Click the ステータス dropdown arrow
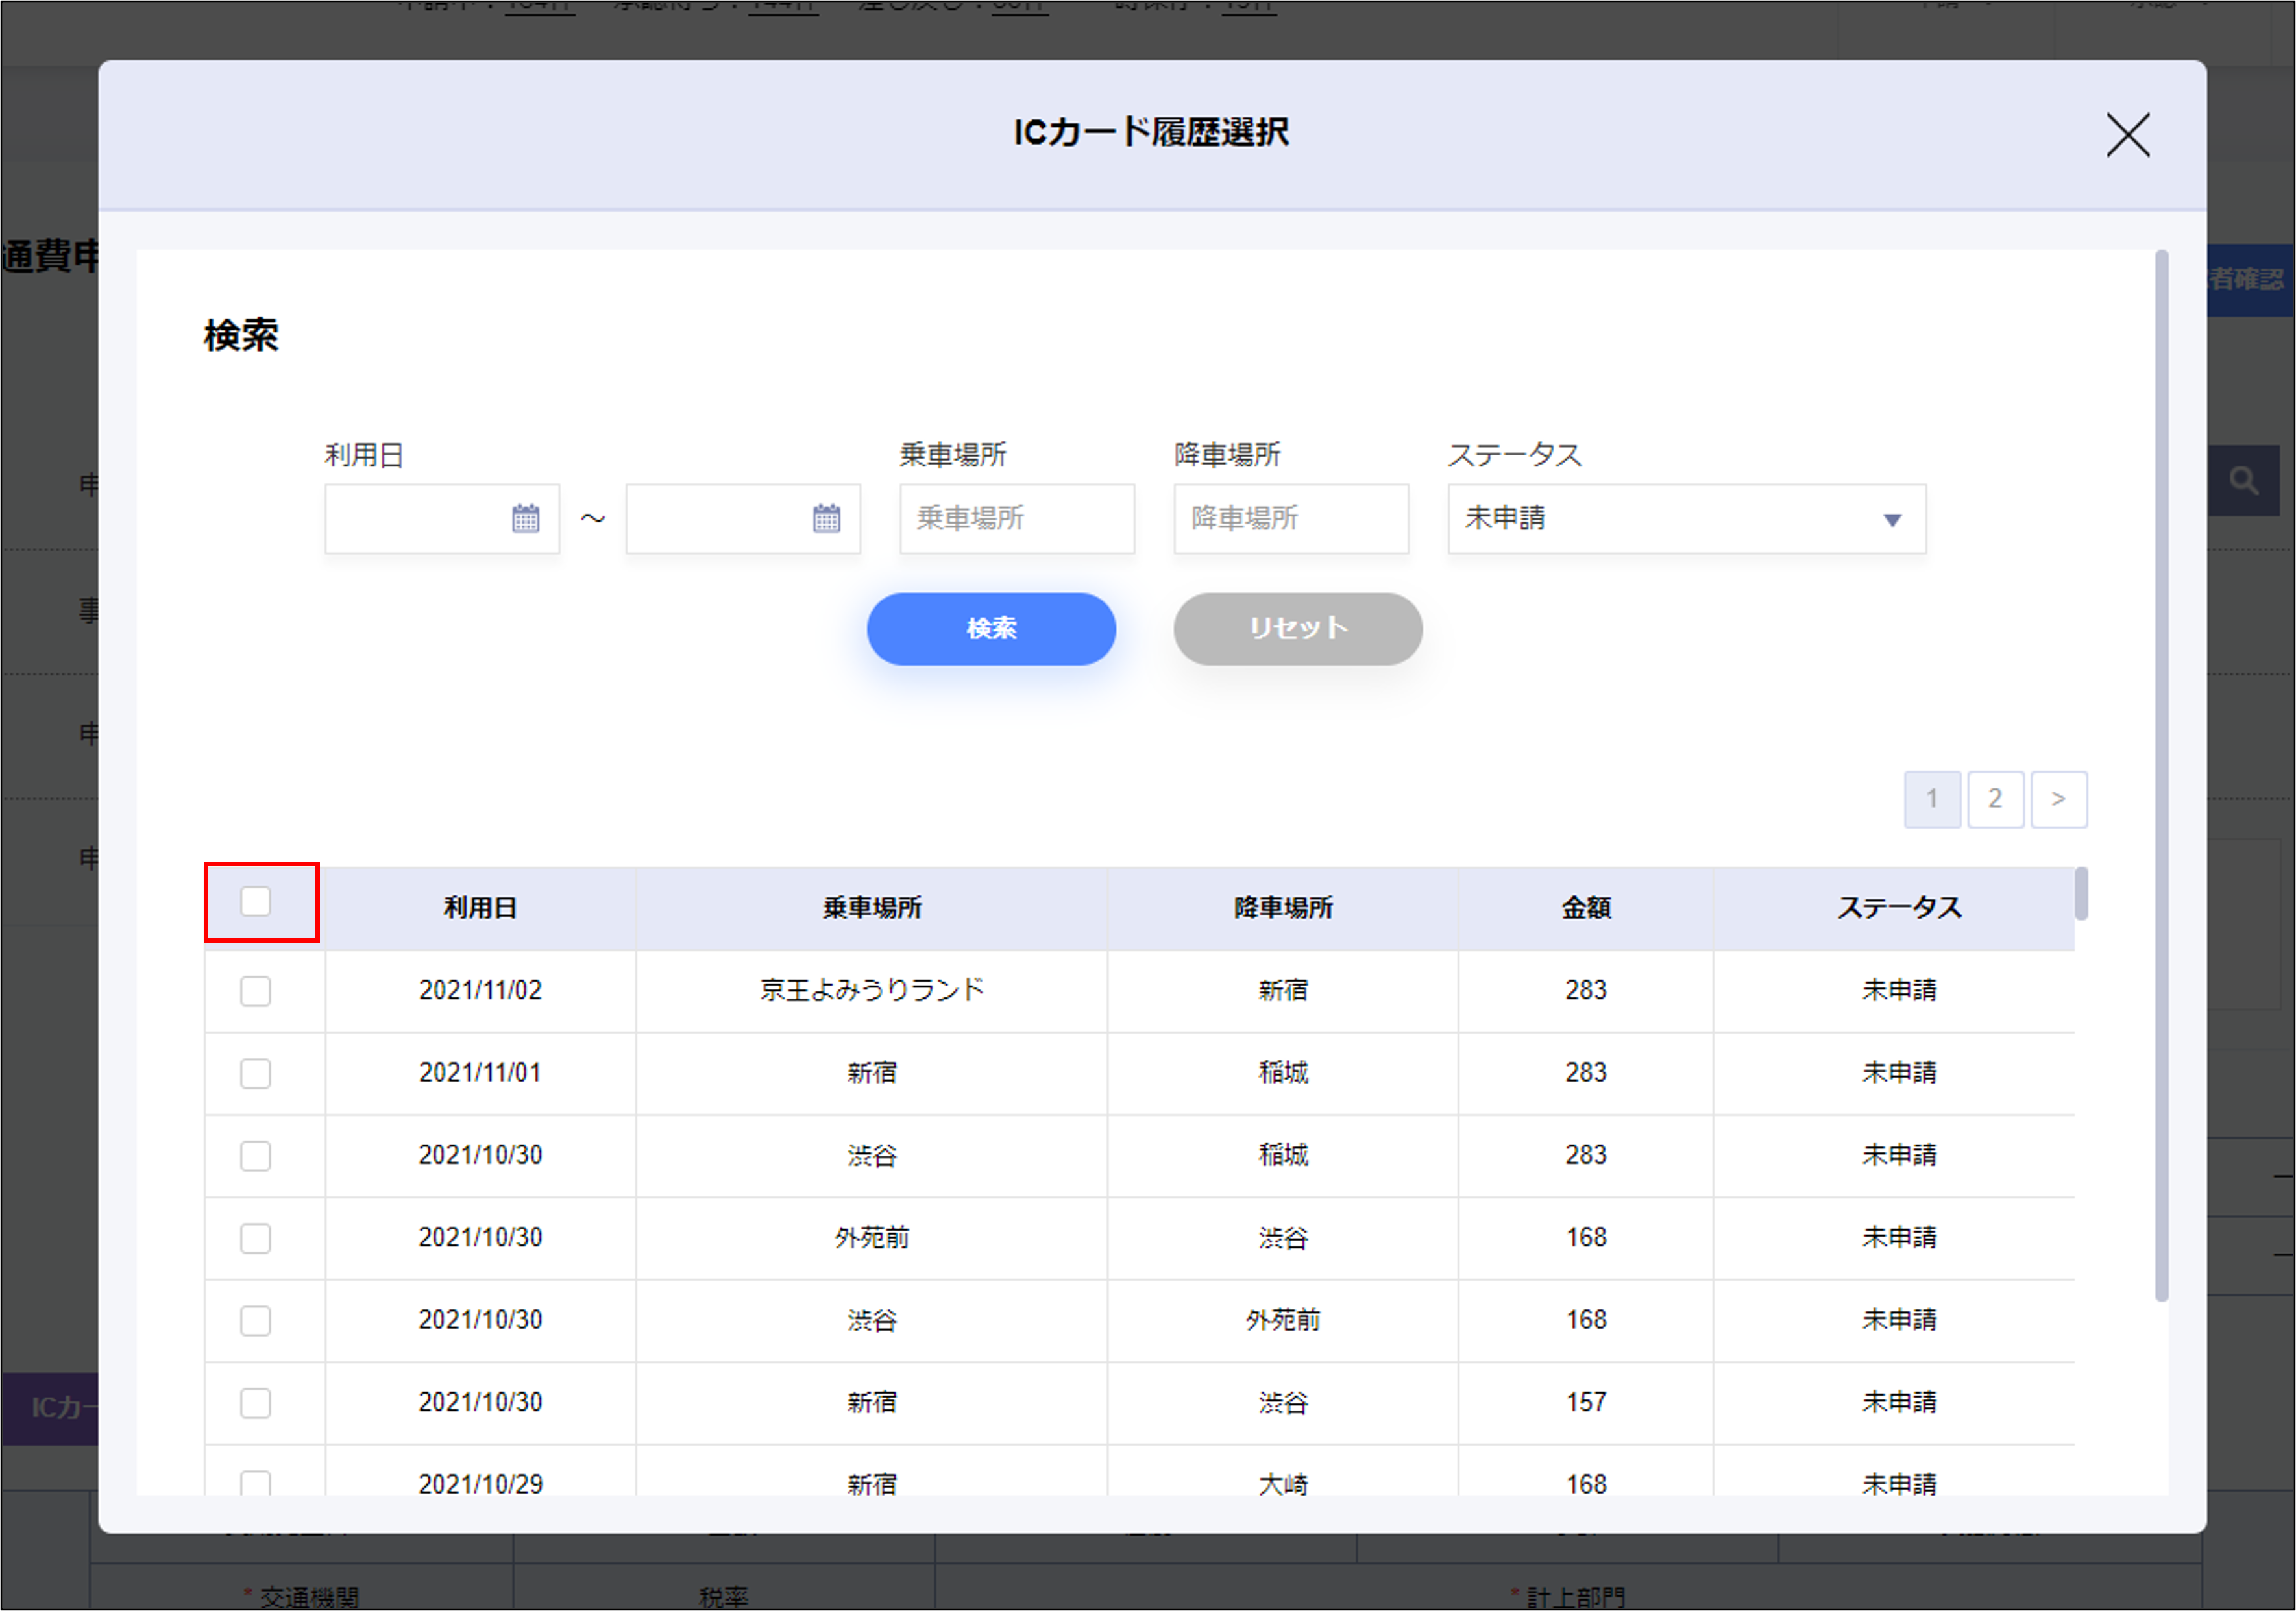 click(x=1891, y=520)
